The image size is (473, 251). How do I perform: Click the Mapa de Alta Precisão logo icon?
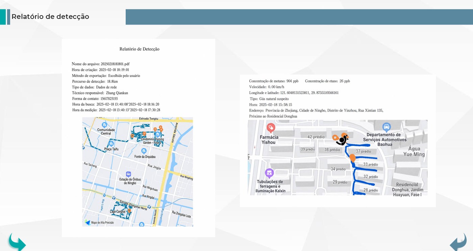point(88,222)
